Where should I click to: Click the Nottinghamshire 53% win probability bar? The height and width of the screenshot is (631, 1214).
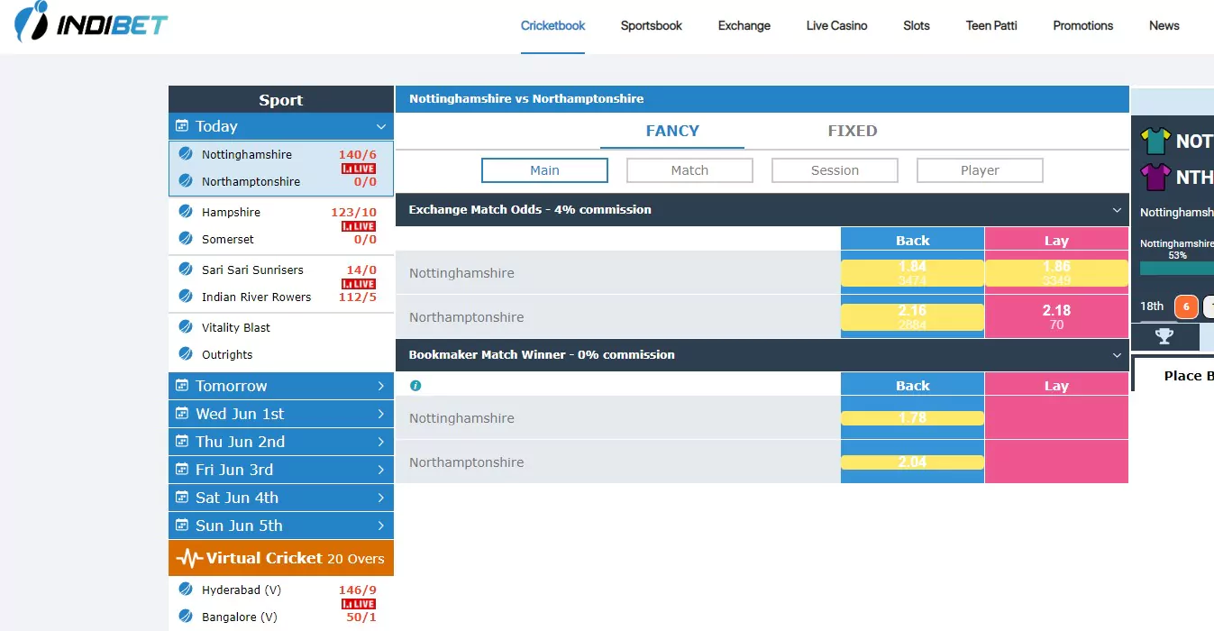(1177, 268)
